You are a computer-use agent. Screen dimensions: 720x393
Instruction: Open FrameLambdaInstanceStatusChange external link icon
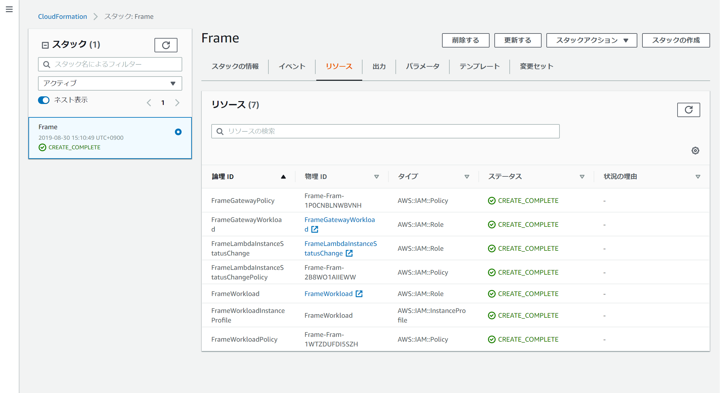(x=349, y=253)
